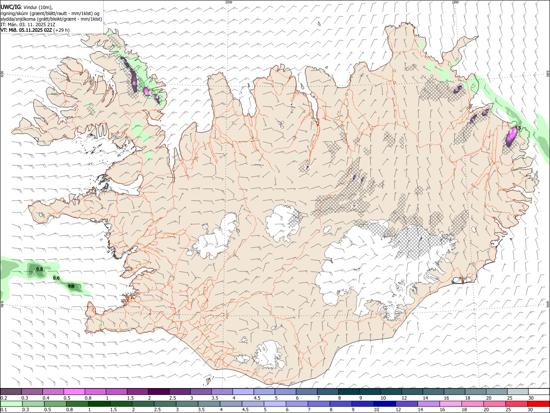Pick the dark blue swatch between 10 and 12, bottom row
The width and height of the screenshot is (550, 413).
click(384, 404)
